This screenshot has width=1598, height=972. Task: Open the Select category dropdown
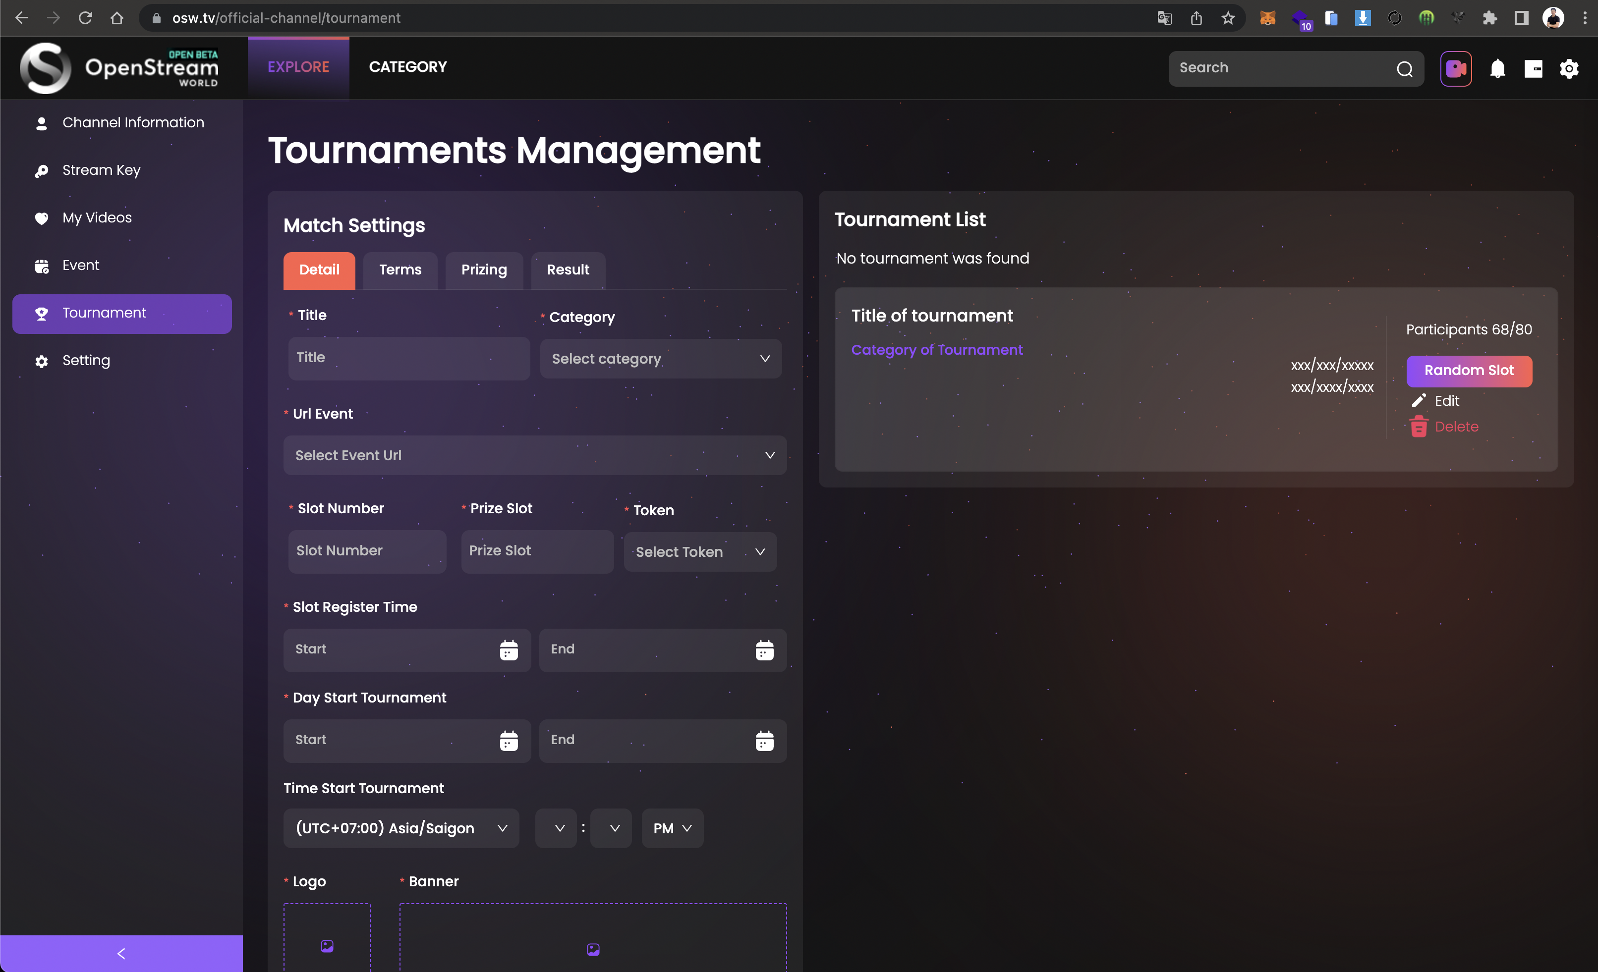661,359
